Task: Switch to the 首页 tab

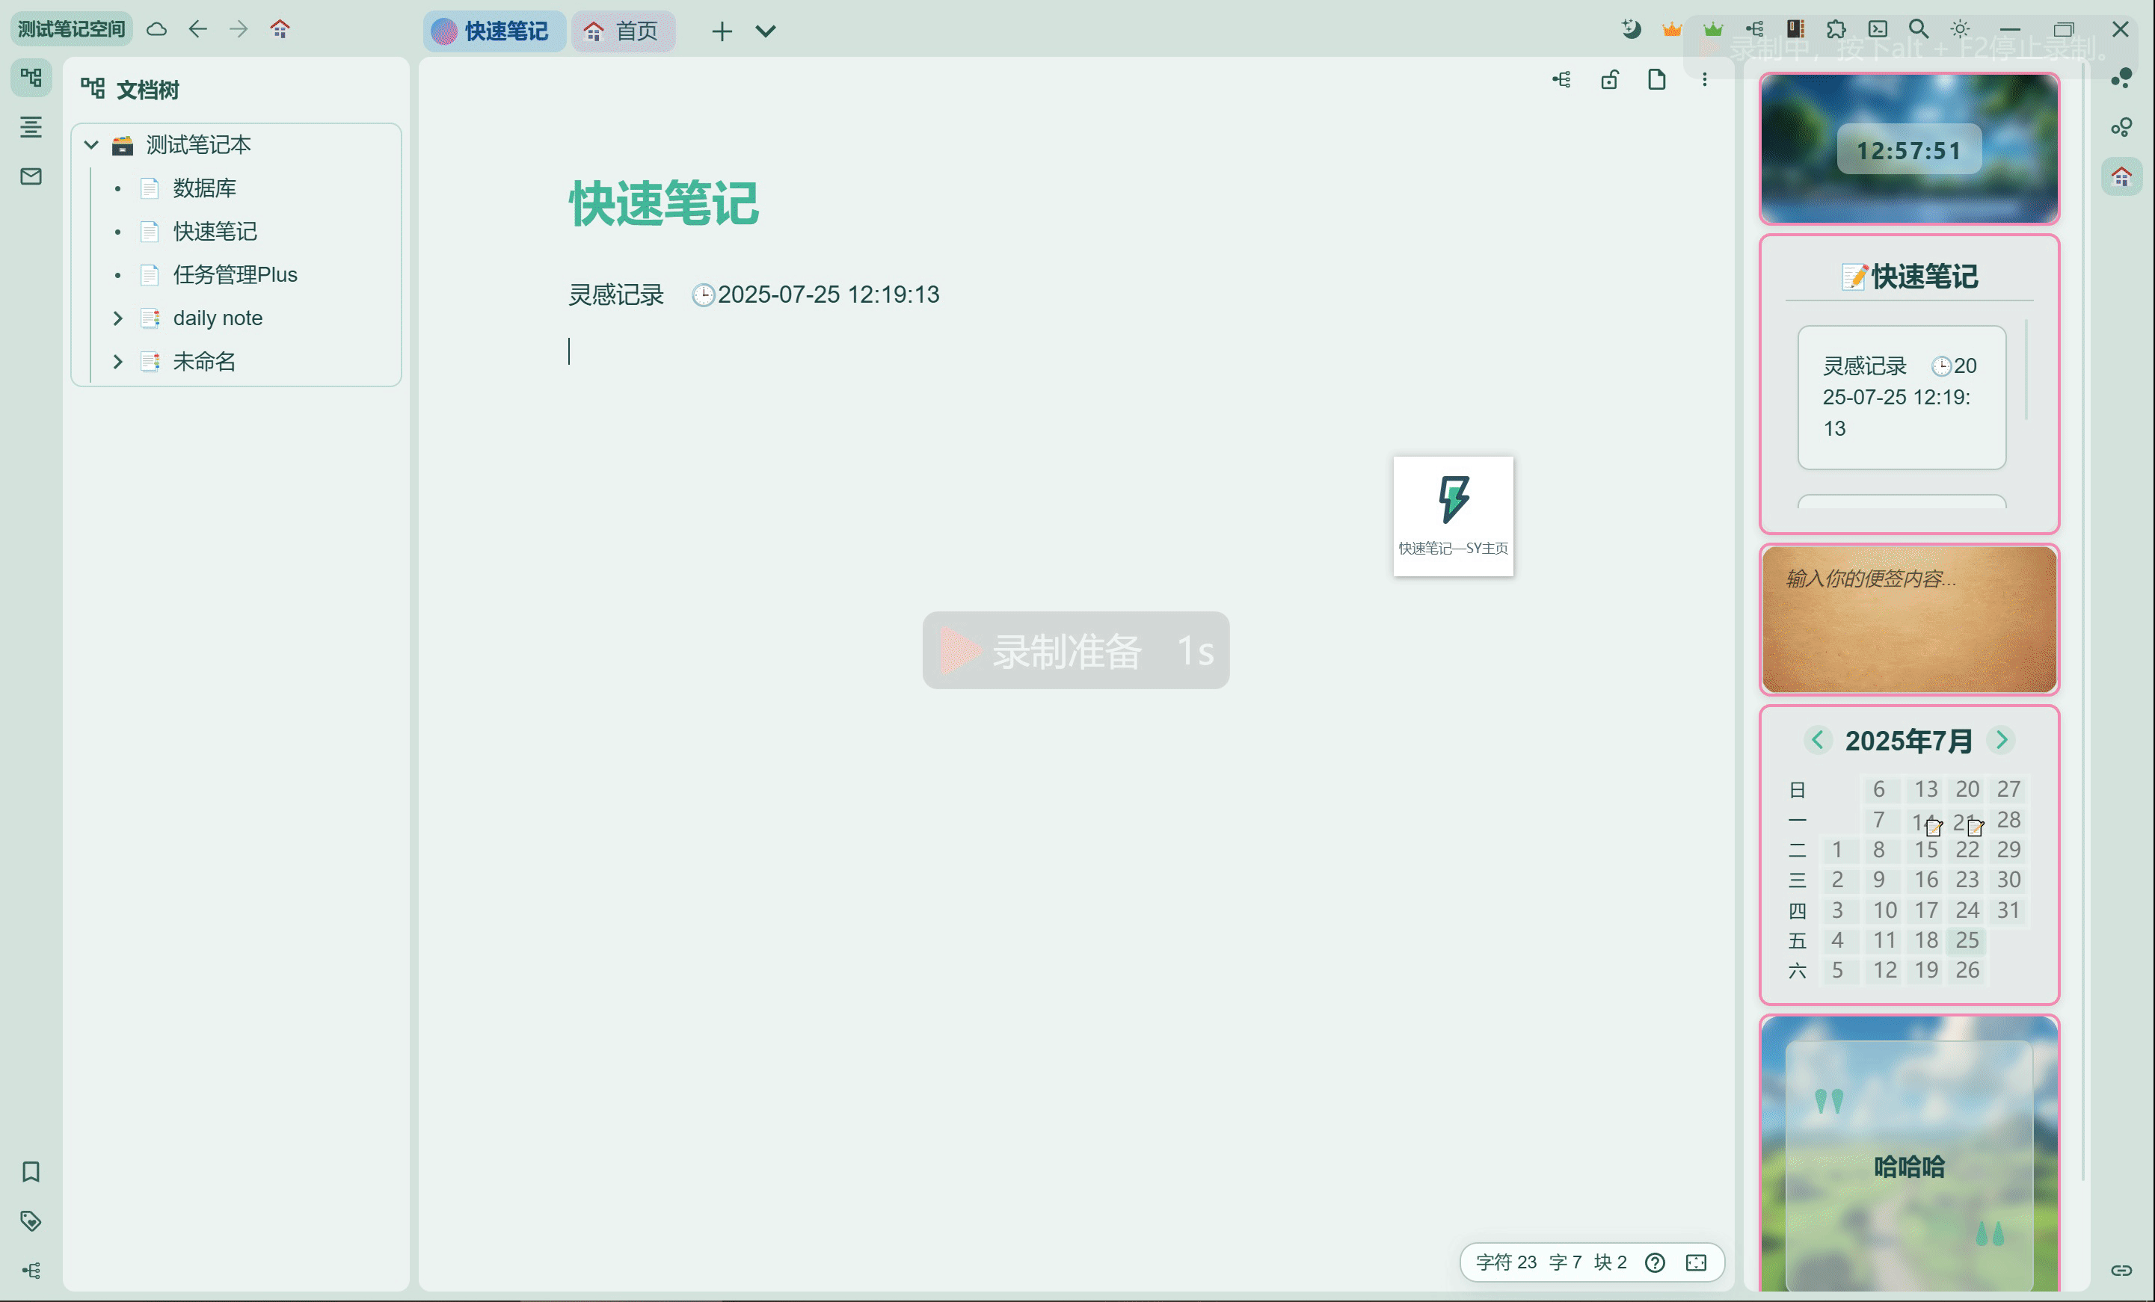Action: coord(623,31)
